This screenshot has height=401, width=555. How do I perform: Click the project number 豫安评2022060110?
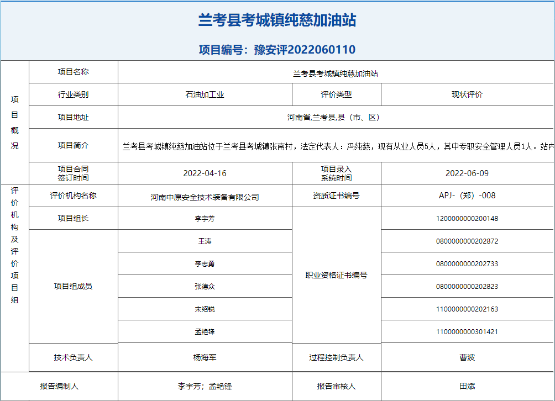[277, 50]
